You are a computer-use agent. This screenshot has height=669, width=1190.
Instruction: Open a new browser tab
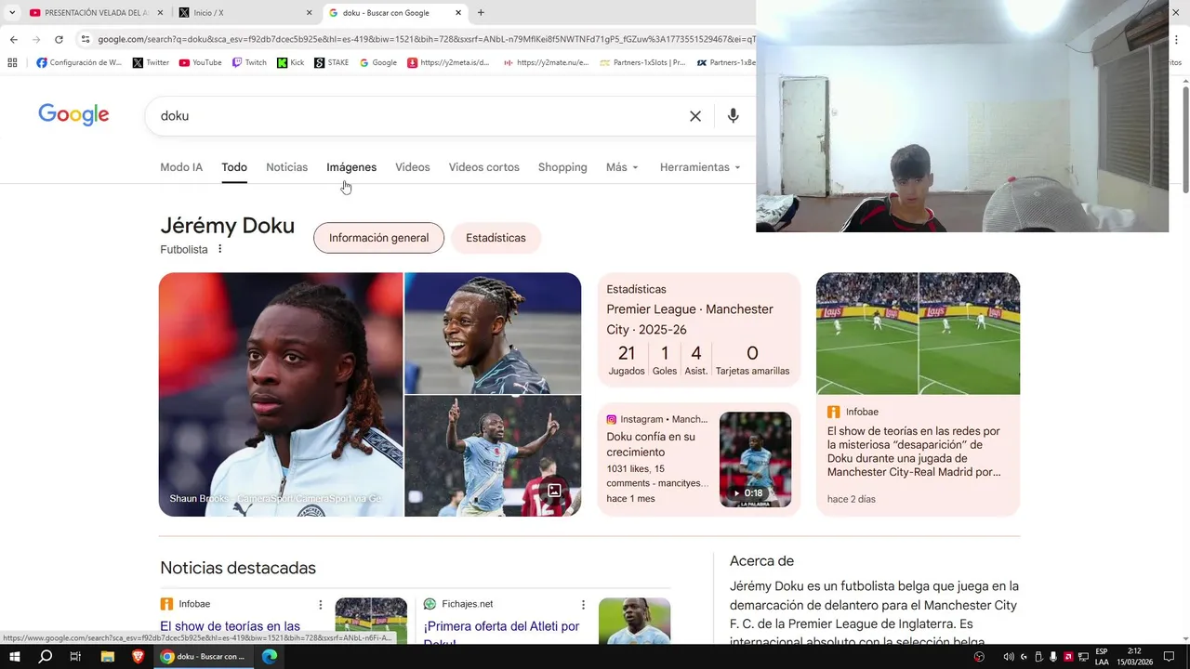pos(481,13)
